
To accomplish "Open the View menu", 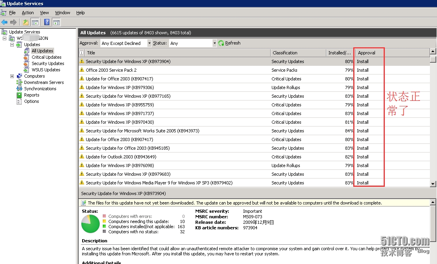I will tap(44, 13).
